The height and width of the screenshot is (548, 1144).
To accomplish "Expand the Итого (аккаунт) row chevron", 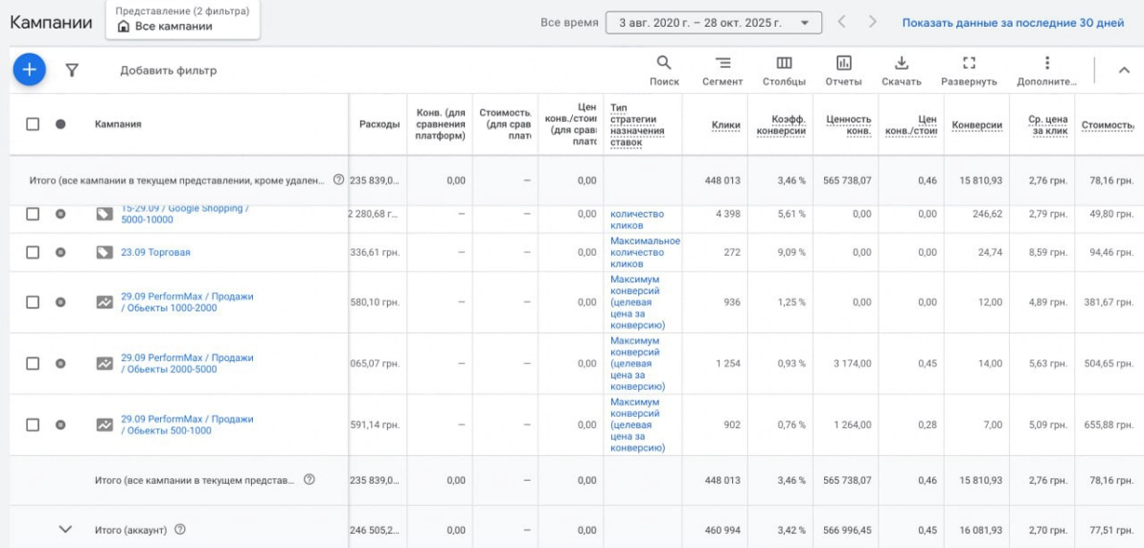I will (65, 529).
